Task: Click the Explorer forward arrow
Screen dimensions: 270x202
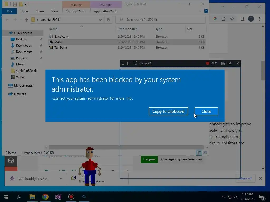Action: click(15, 20)
